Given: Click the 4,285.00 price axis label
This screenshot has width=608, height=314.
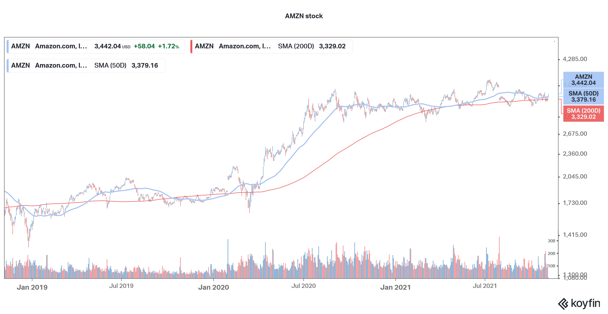Looking at the screenshot, I should pyautogui.click(x=575, y=59).
